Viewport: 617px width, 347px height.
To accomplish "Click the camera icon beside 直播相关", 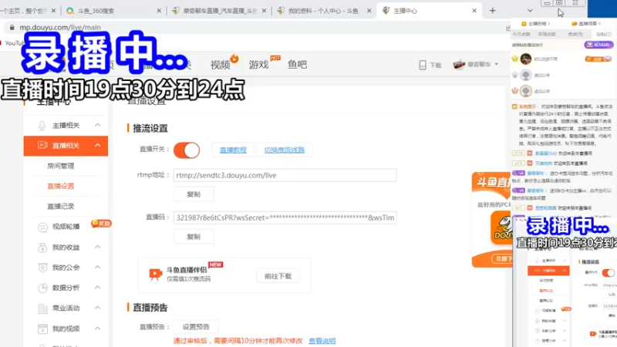I will point(42,145).
